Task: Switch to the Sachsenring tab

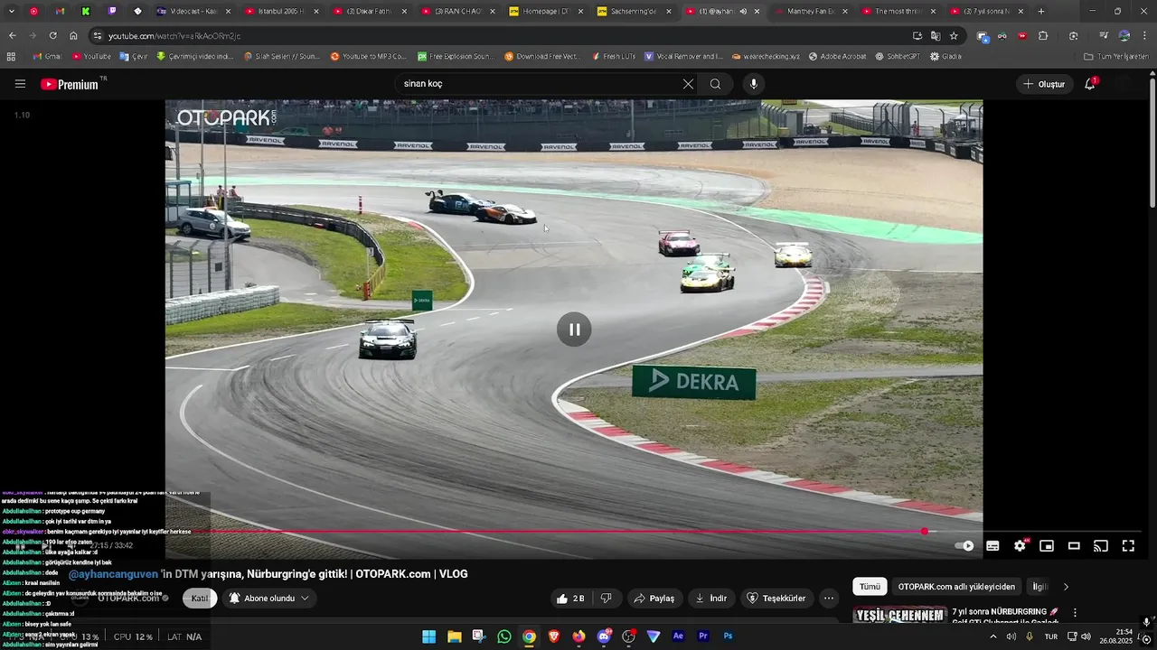Action: (x=634, y=11)
